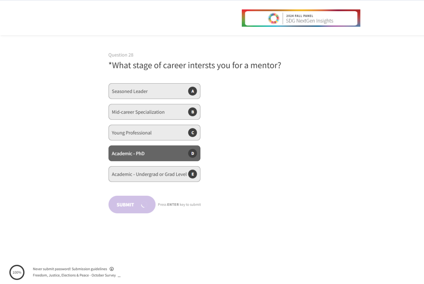Click the letter B key badge
The width and height of the screenshot is (424, 284).
pos(192,112)
